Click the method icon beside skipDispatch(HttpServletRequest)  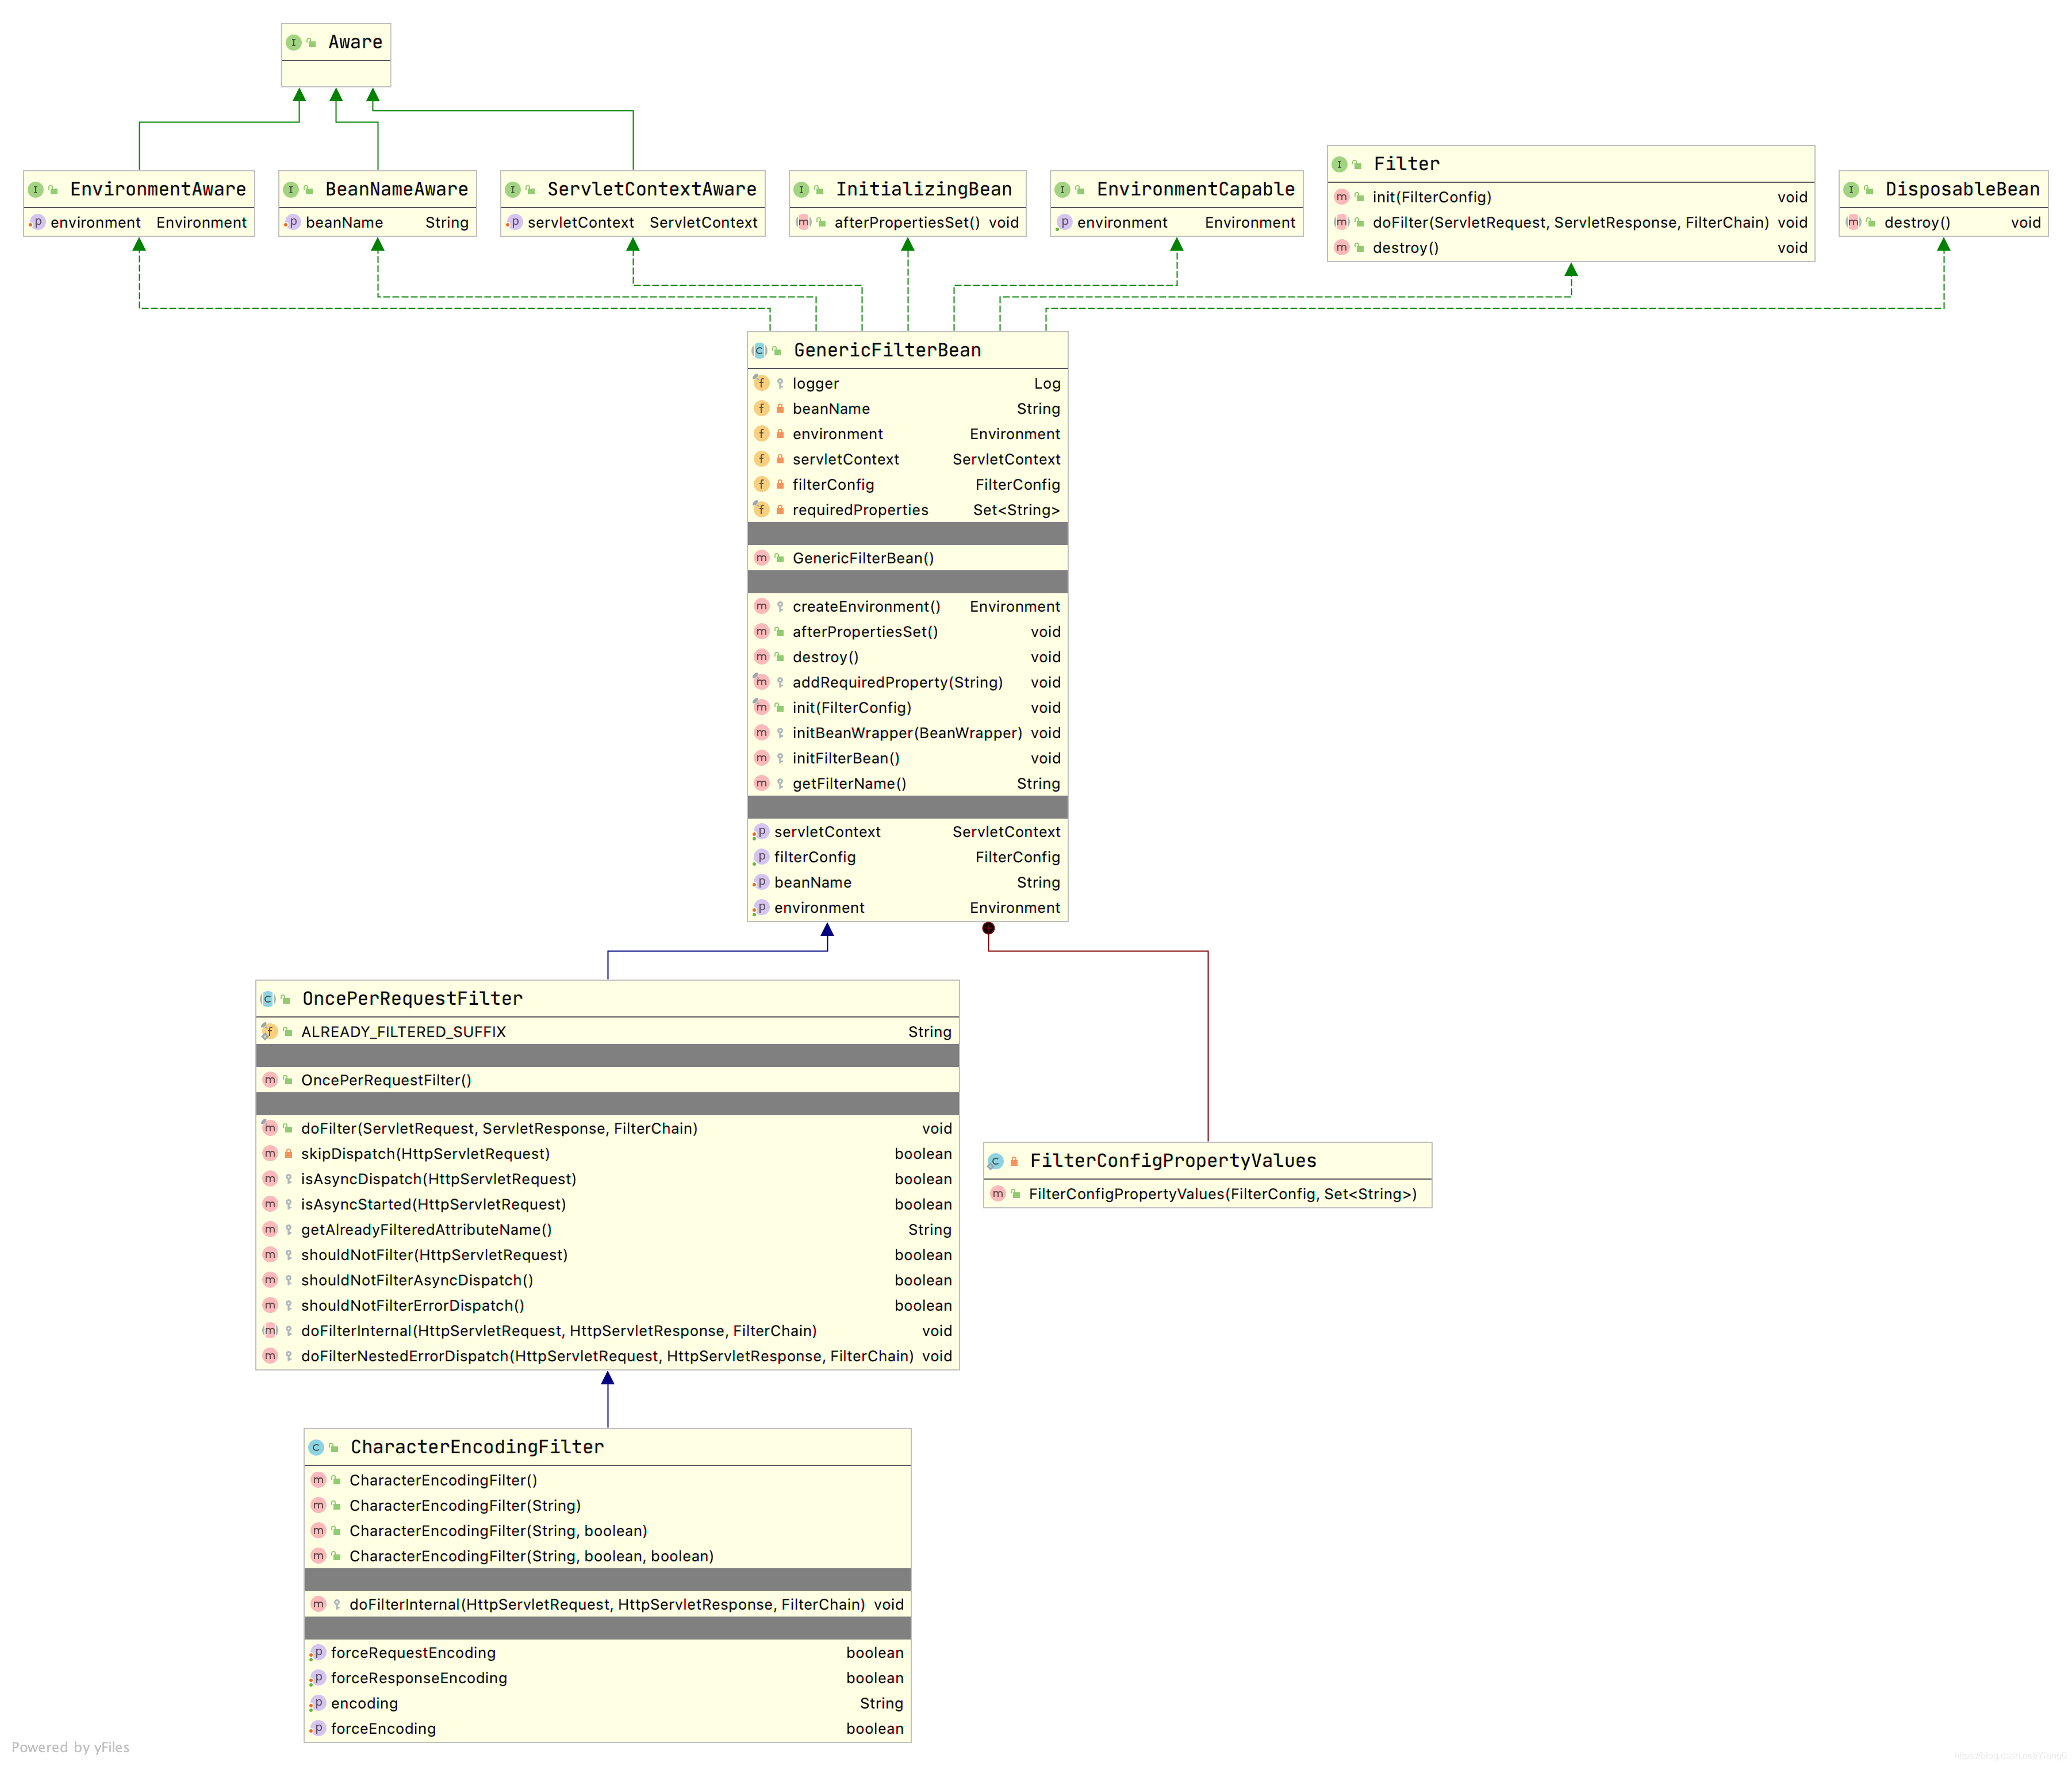pos(270,1153)
